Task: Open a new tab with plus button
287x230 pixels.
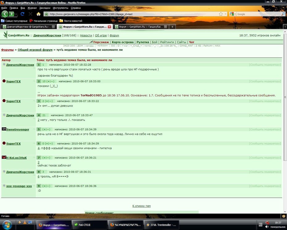Action: click(x=172, y=27)
